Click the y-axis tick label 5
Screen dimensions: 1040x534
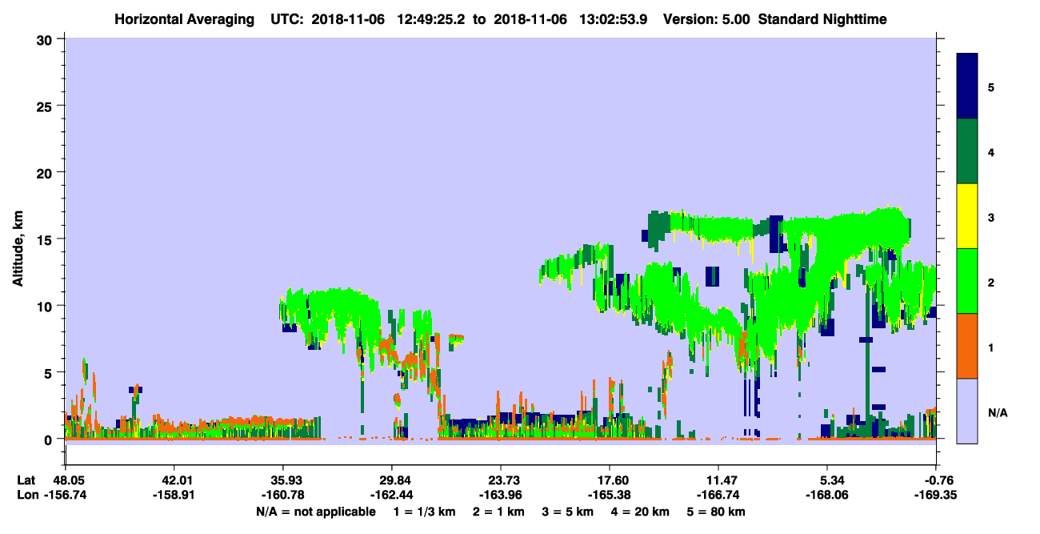tap(50, 372)
